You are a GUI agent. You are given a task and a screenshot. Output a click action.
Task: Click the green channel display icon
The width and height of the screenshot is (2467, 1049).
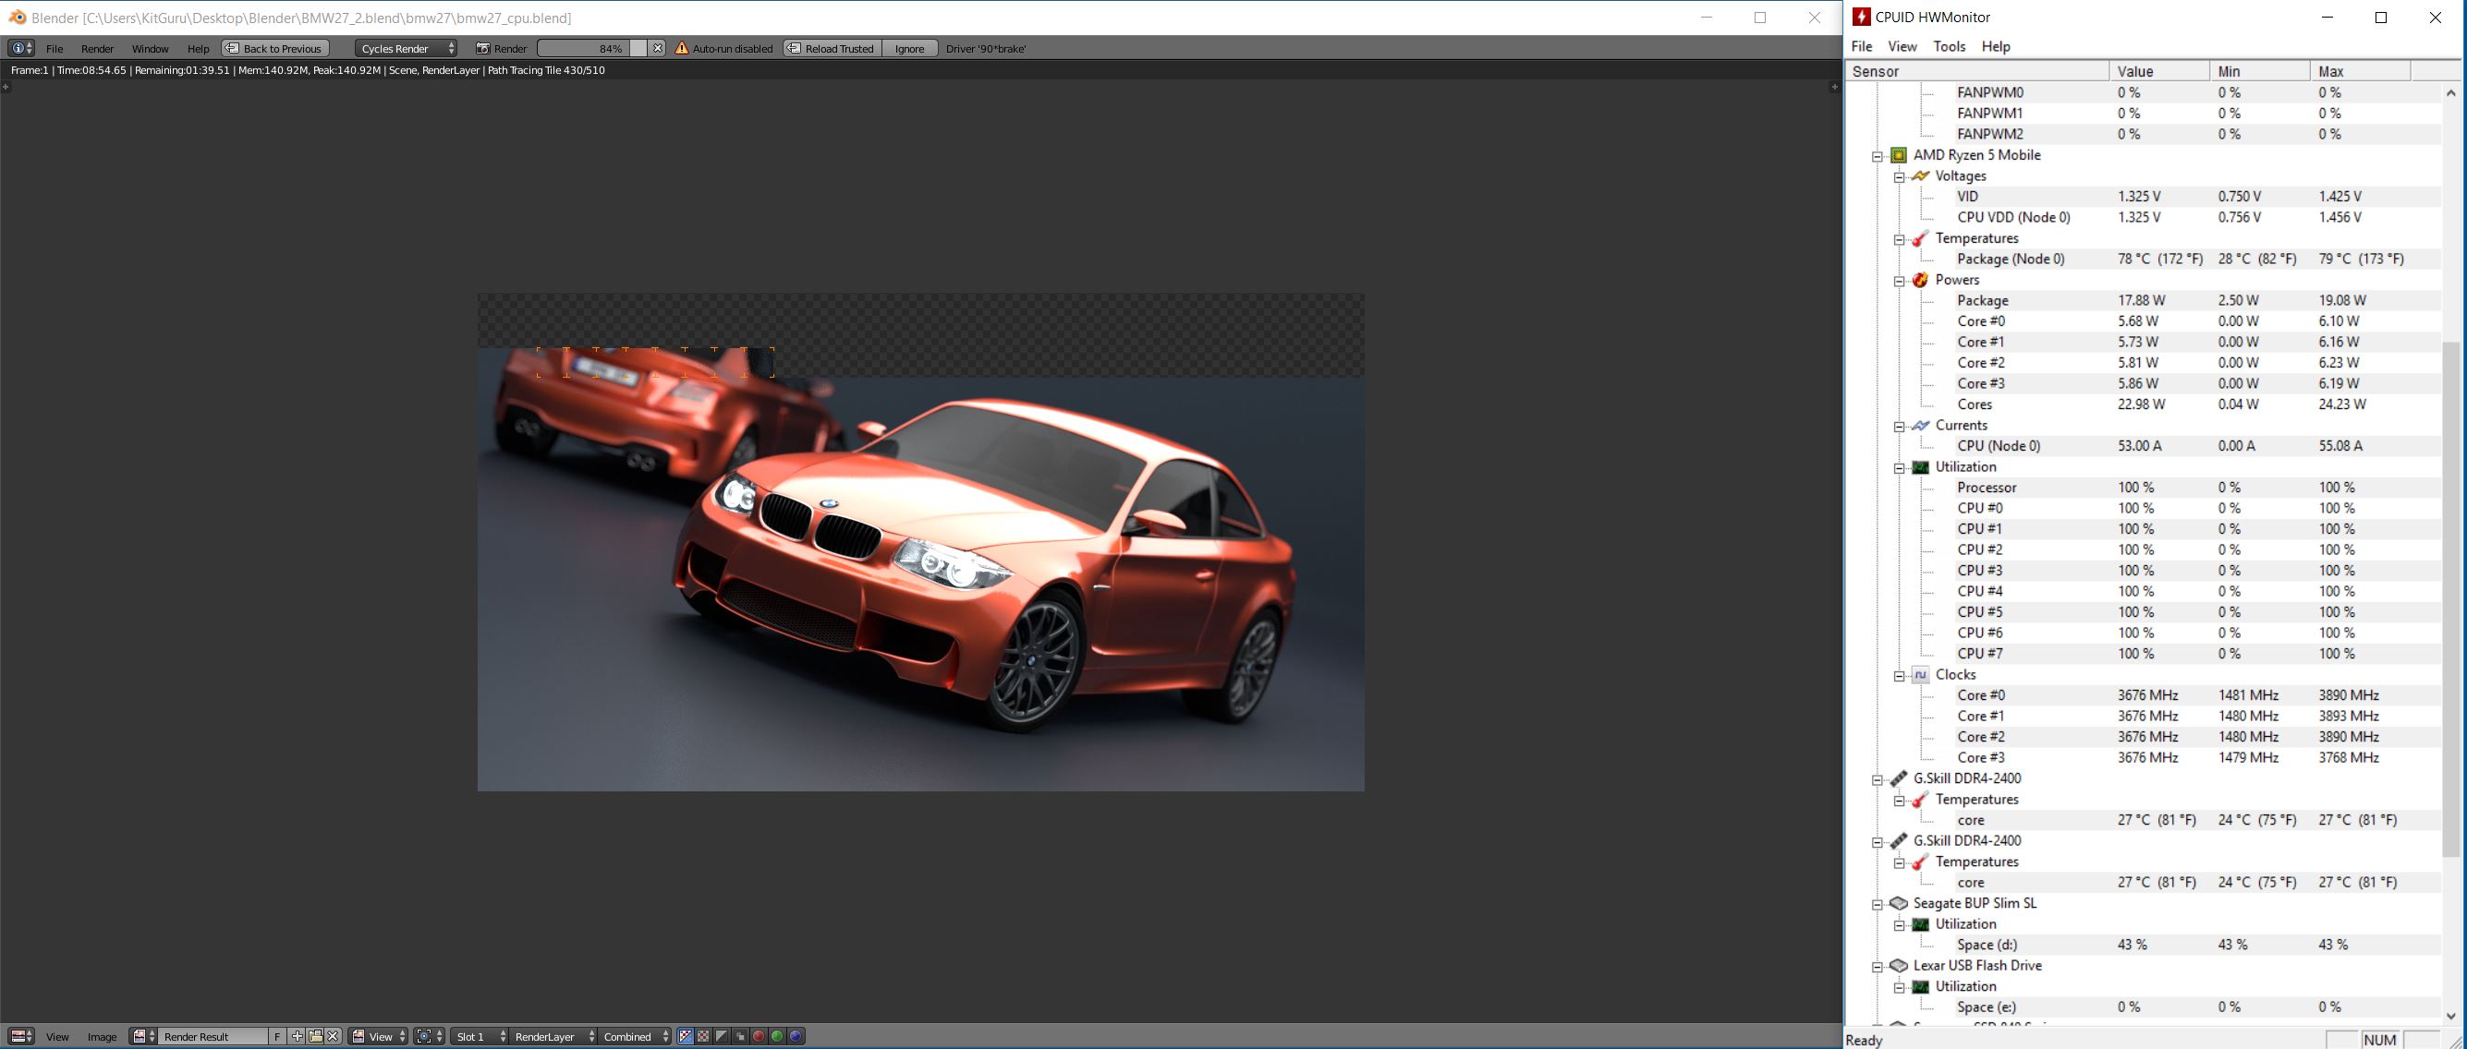[777, 1037]
